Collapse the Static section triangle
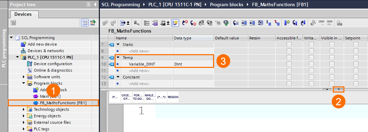Viewport: 368px width, 132px height. pos(118,45)
